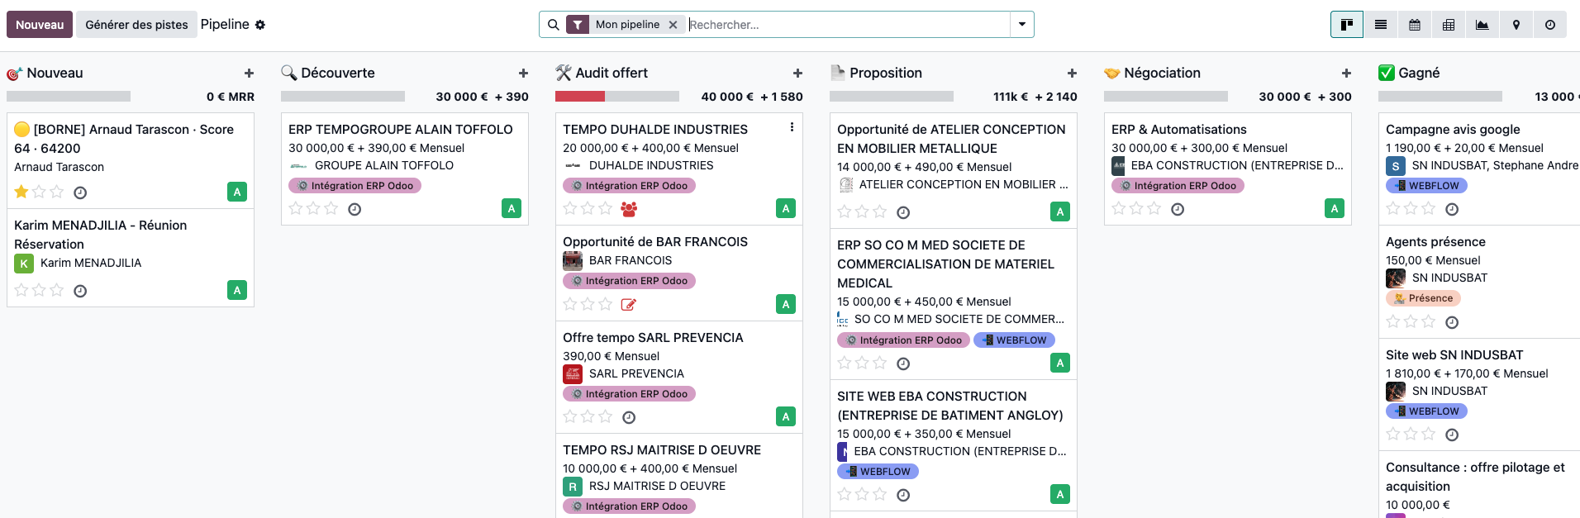Switch to Graph view
Screen dimensions: 1580x518
click(x=1482, y=25)
